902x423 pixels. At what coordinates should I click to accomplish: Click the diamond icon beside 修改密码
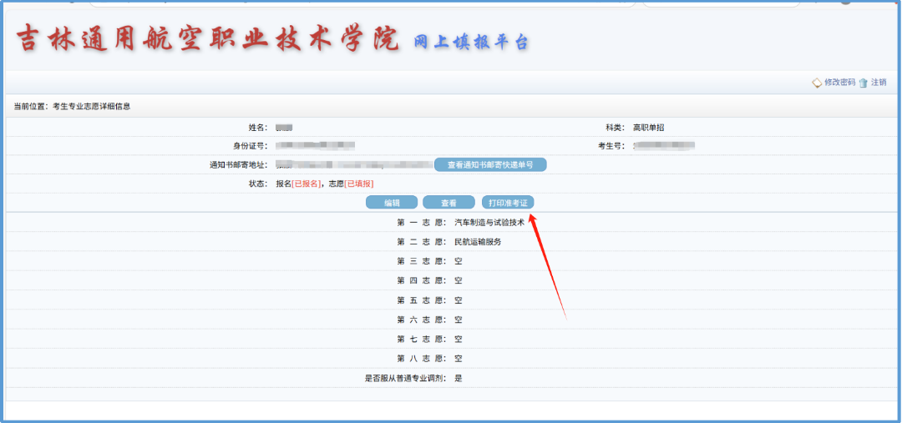tap(817, 83)
